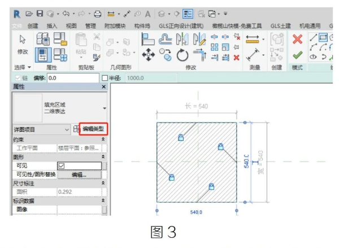Open the 文件 tab
The width and height of the screenshot is (339, 248).
click(16, 26)
